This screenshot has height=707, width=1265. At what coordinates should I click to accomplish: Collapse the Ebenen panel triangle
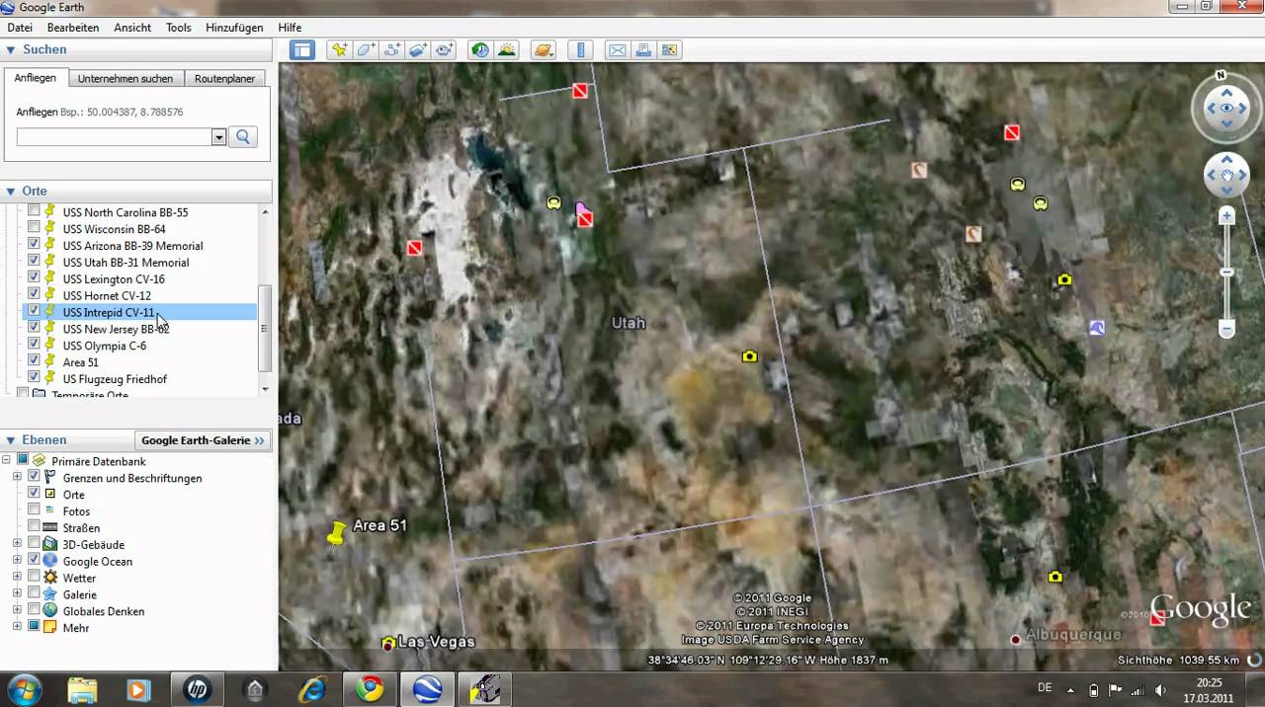11,440
